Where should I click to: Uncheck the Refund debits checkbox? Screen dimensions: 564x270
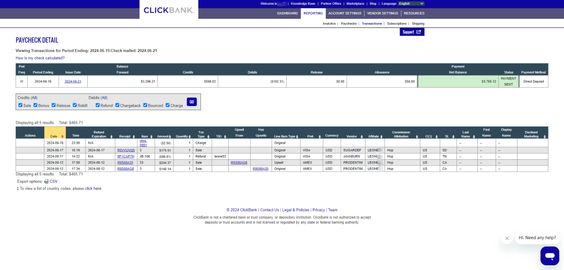98,105
